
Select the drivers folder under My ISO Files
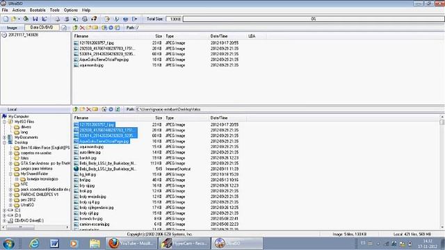pos(26,126)
